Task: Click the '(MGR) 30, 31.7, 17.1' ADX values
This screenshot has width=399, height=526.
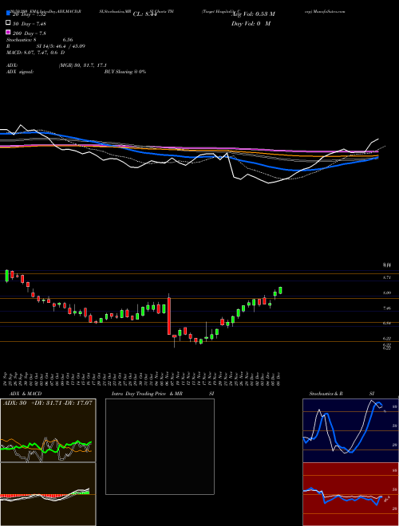Action: [x=83, y=65]
